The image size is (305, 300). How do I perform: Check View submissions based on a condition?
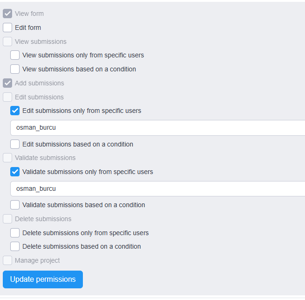click(15, 69)
